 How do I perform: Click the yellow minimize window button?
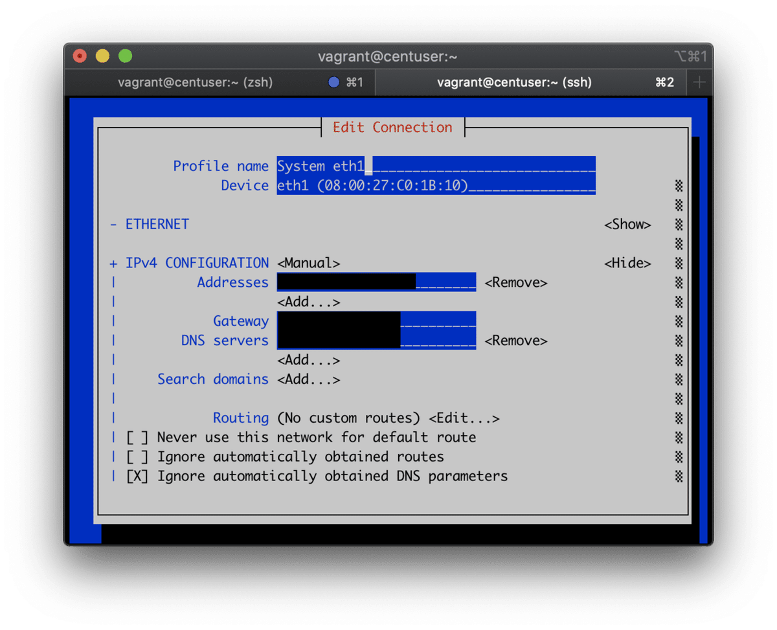coord(102,56)
